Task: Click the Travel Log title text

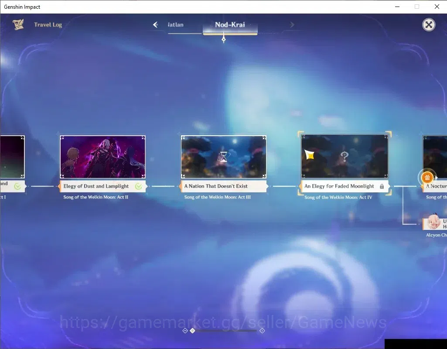Action: tap(48, 25)
